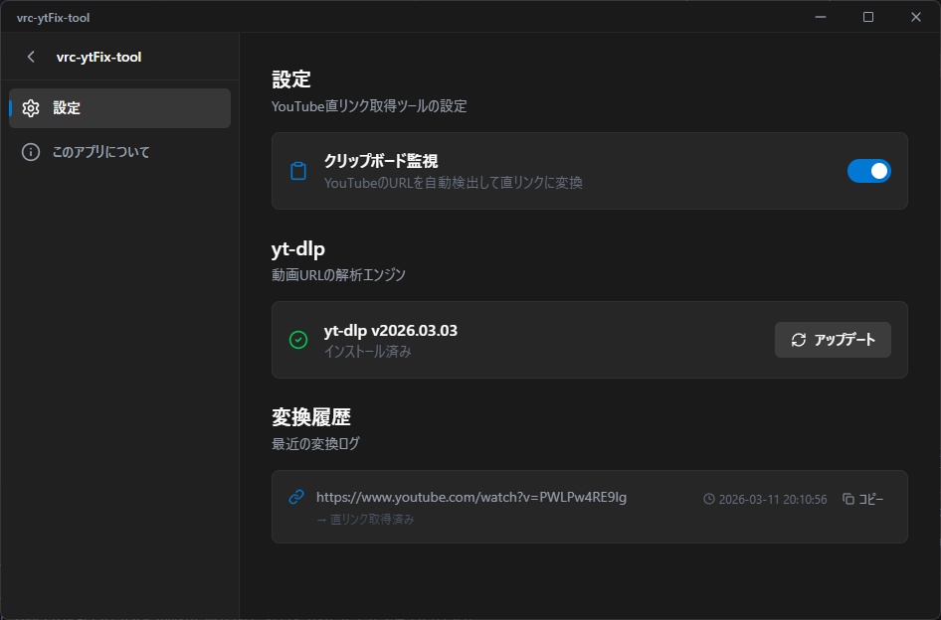This screenshot has height=620, width=941.
Task: Click the クリップボード監視 label
Action: tap(381, 161)
